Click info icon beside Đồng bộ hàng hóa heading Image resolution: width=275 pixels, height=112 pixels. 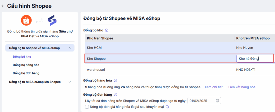(115, 80)
